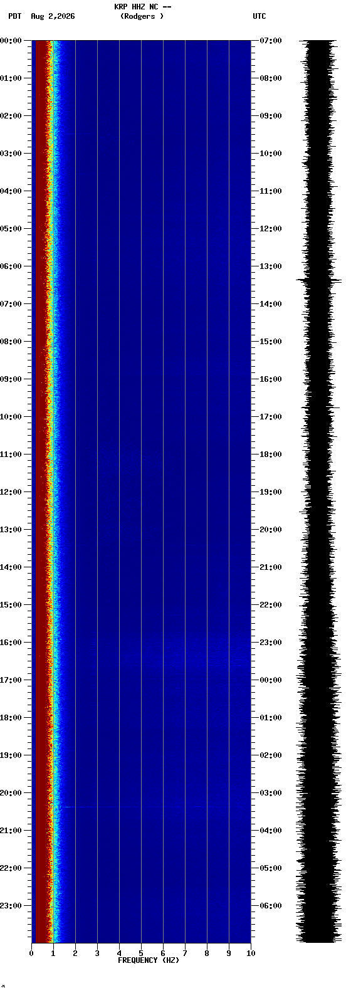Screen dimensions: 346x993
Task: Click the black waveform trace near 20:00 UTC
Action: (x=319, y=530)
